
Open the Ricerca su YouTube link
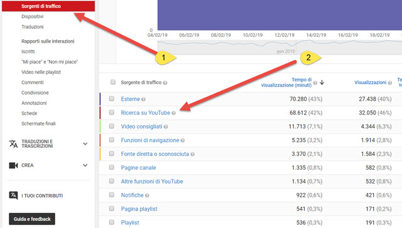point(145,113)
